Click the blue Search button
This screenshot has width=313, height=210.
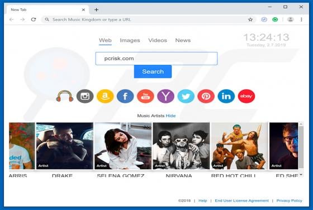click(153, 71)
